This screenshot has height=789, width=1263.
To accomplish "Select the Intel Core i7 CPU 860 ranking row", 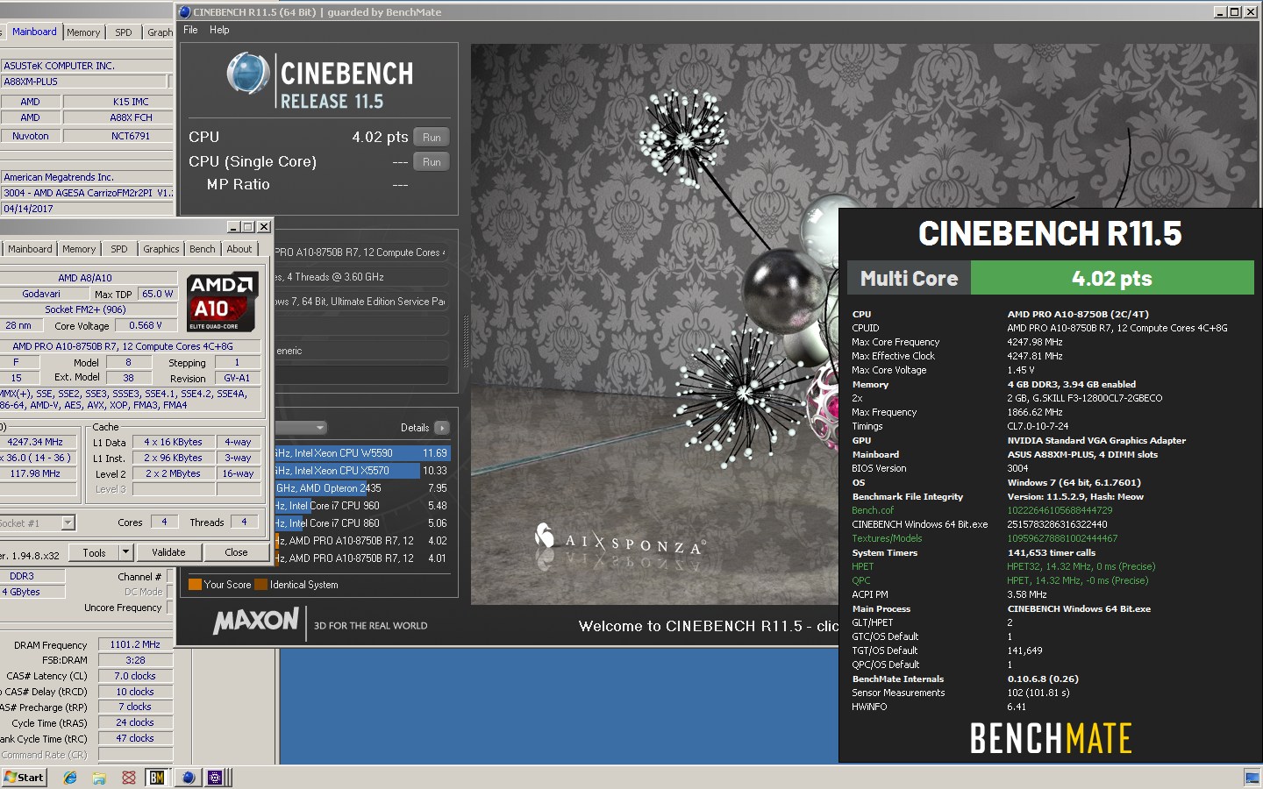I will (361, 523).
